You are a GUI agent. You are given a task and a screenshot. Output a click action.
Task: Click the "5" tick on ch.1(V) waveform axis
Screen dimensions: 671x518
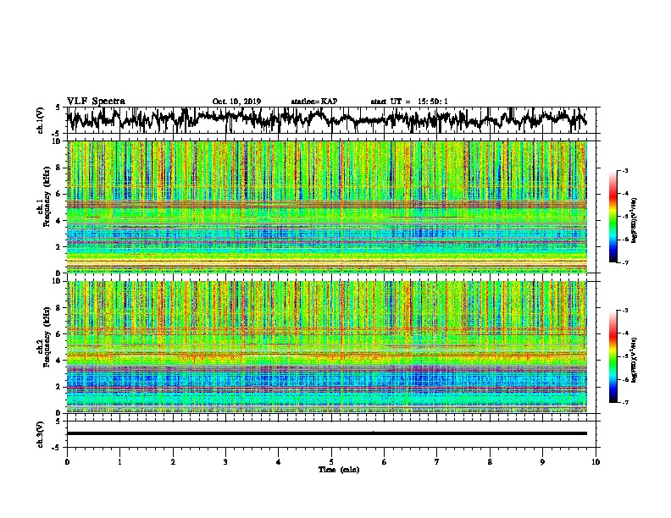58,107
